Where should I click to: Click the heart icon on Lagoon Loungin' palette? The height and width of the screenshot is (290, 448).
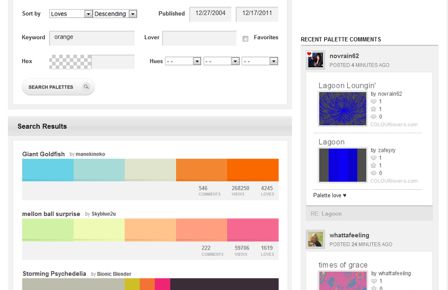373,101
